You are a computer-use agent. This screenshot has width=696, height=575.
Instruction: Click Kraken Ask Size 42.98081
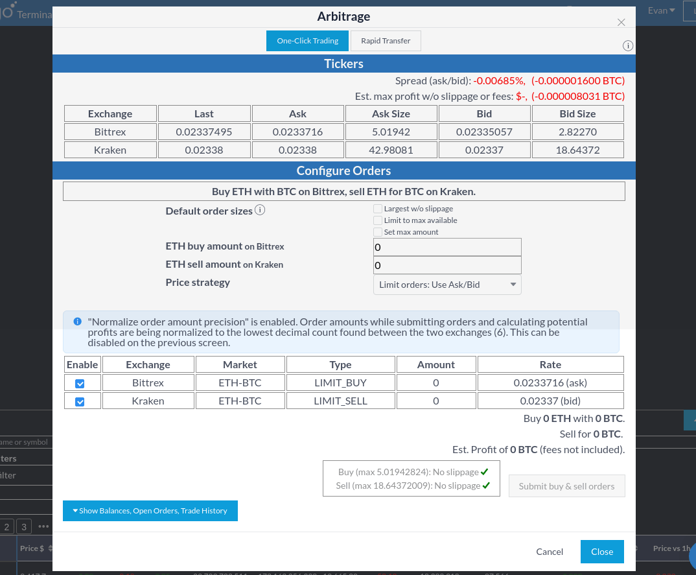click(x=391, y=150)
